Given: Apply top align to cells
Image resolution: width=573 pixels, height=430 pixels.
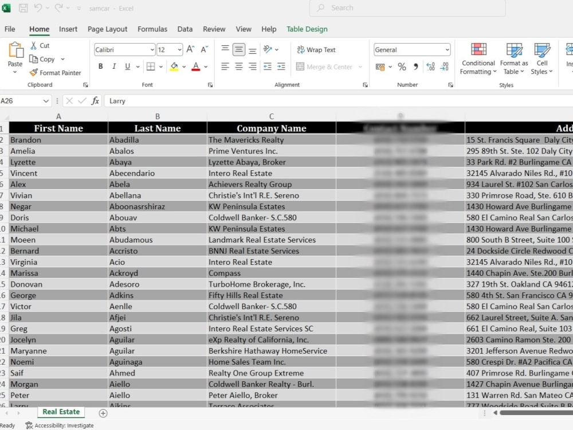Looking at the screenshot, I should pos(225,49).
